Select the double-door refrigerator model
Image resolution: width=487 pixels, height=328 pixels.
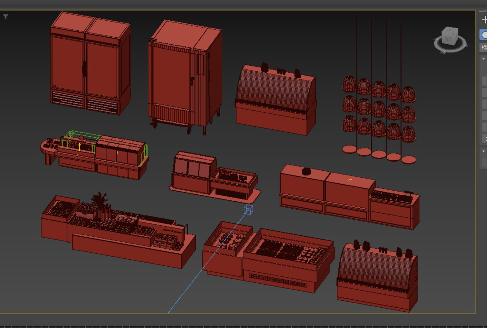91,63
